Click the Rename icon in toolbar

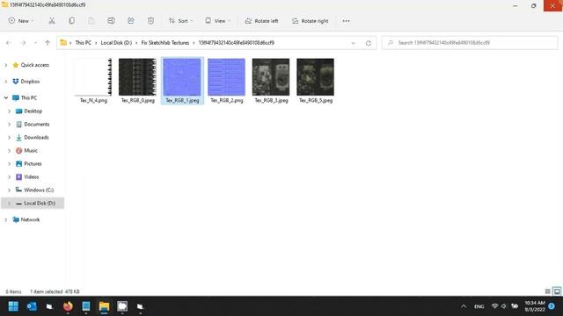click(111, 21)
